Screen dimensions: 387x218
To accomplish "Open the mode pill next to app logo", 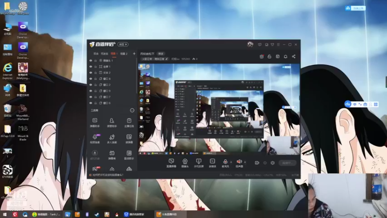I will tap(123, 45).
